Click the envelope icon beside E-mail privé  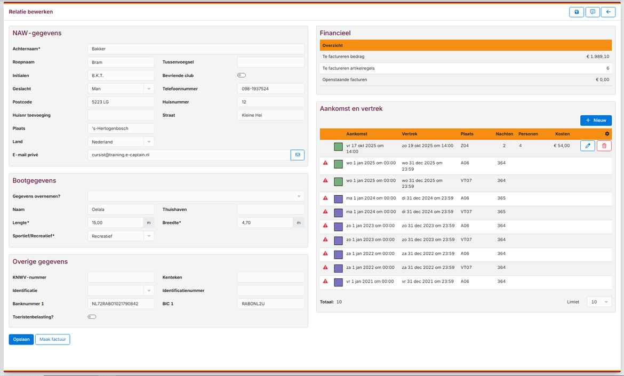pyautogui.click(x=298, y=155)
